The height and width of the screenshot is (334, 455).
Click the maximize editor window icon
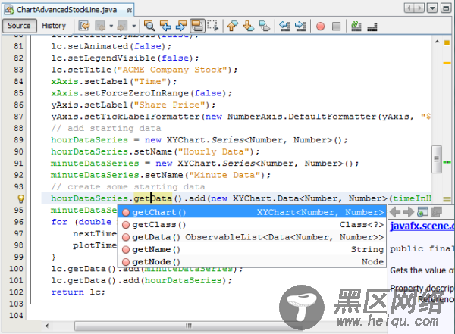(446, 8)
